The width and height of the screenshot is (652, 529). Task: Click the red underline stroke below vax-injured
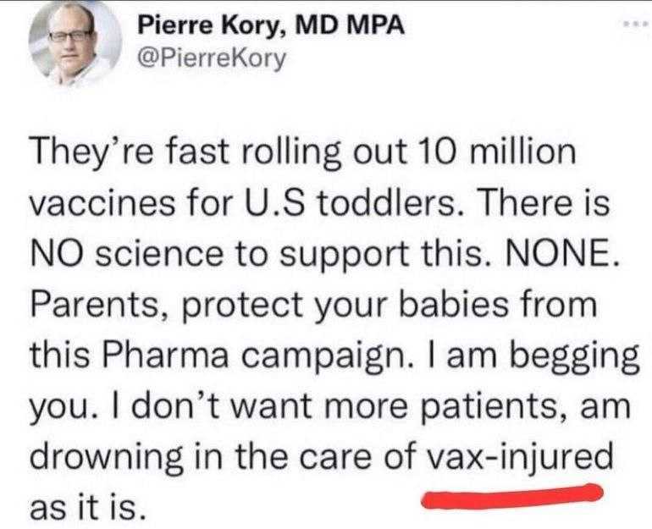point(512,496)
